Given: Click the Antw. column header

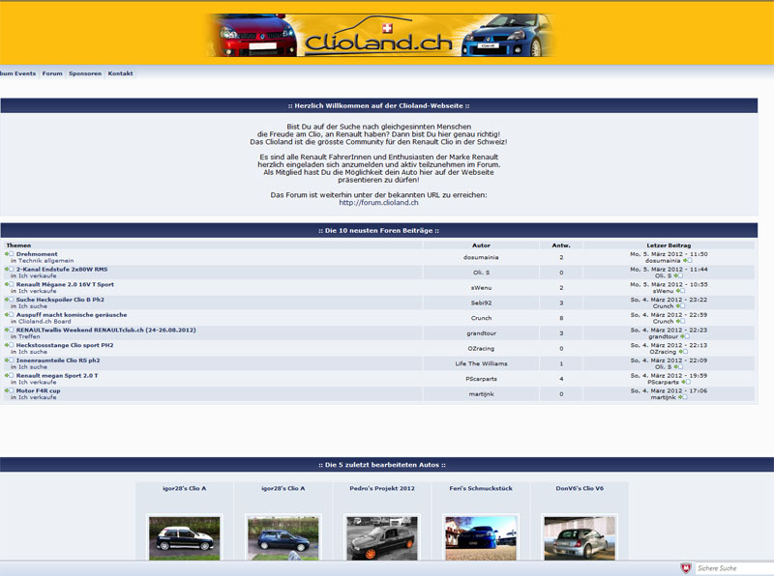Looking at the screenshot, I should coord(561,245).
